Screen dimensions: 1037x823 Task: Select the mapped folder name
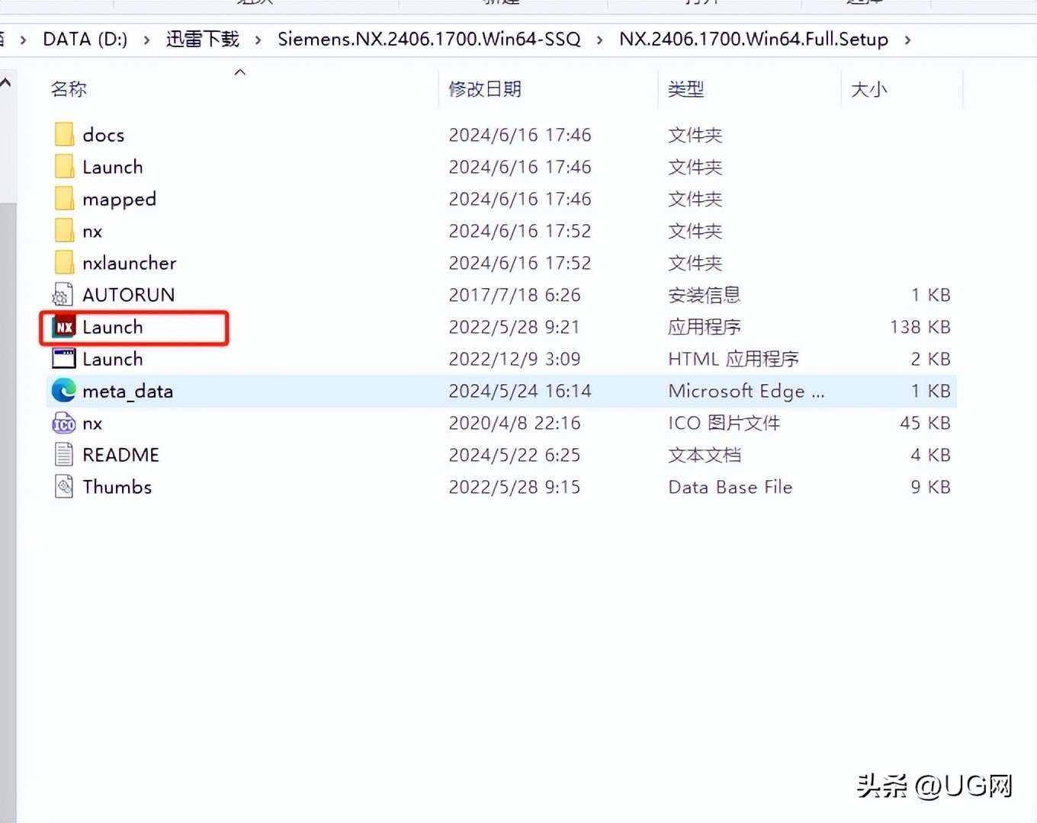pos(120,200)
